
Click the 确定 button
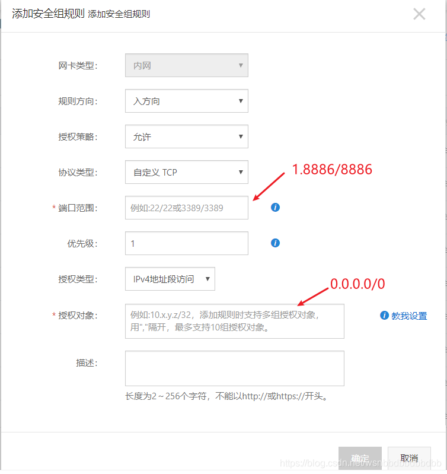(360, 459)
